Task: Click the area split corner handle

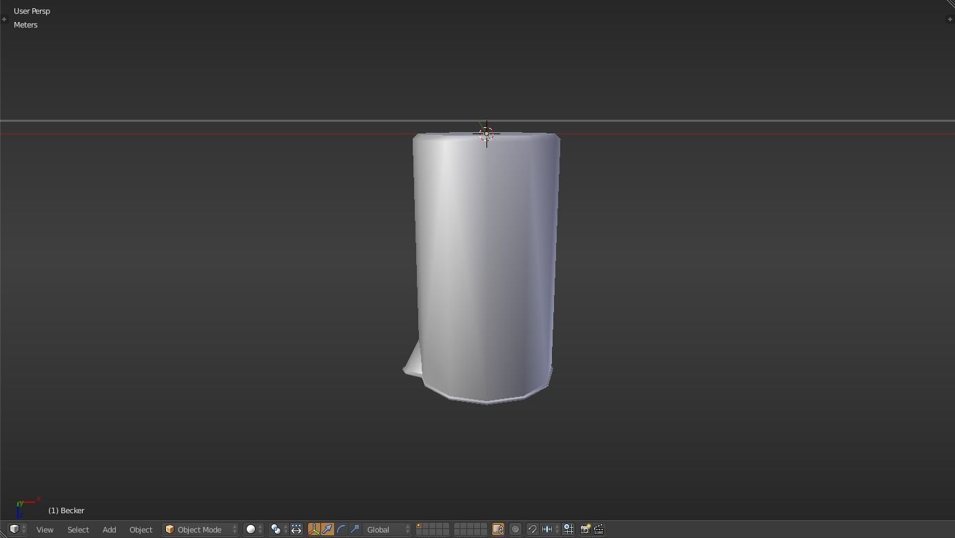Action: point(950,4)
